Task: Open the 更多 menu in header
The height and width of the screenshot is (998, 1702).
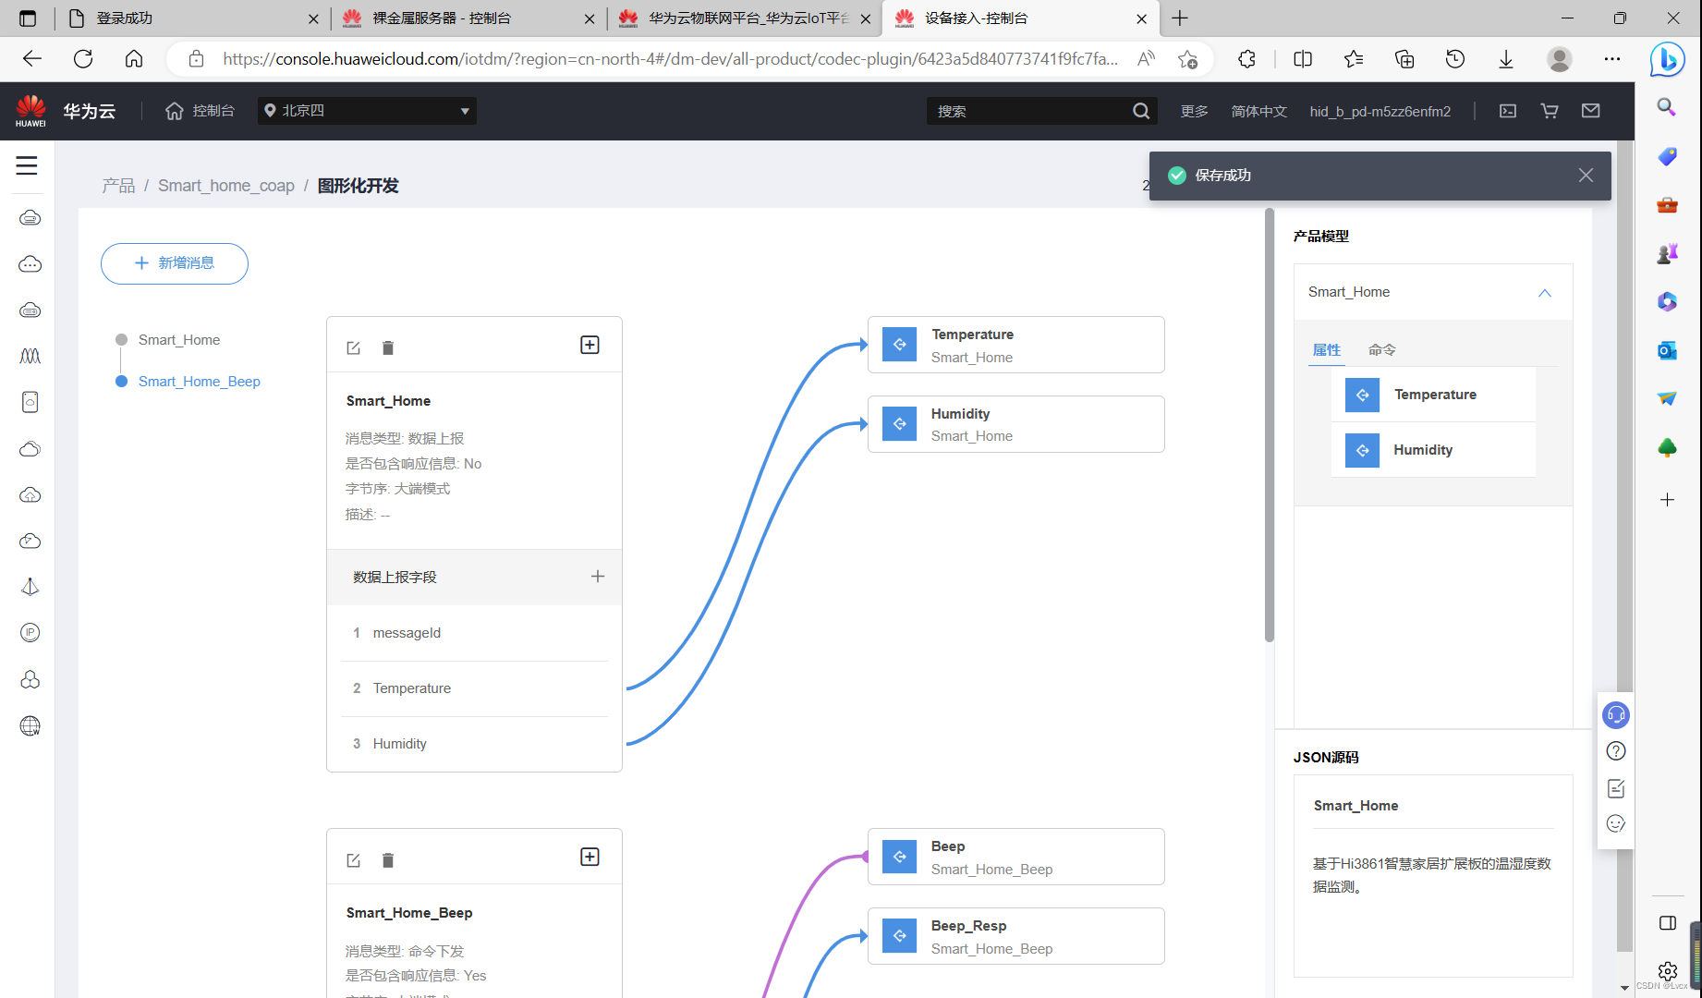Action: (x=1194, y=111)
